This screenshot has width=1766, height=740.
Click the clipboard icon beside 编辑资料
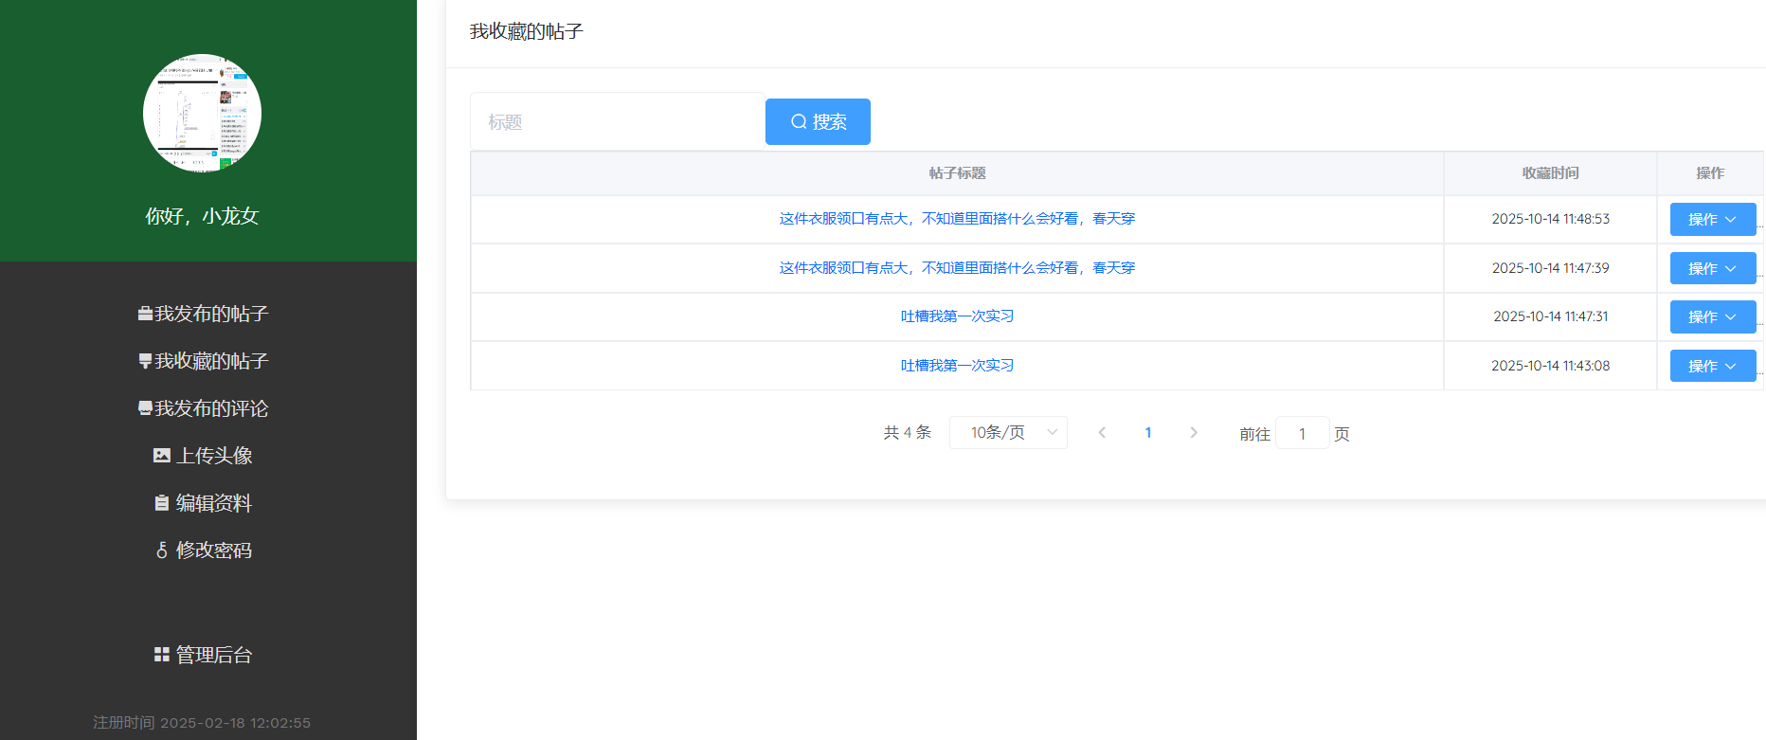click(162, 503)
